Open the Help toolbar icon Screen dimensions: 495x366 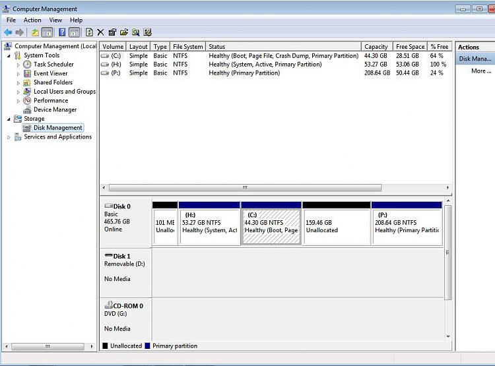click(62, 32)
